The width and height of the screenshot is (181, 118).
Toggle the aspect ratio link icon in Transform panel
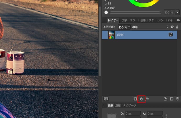point(166,116)
